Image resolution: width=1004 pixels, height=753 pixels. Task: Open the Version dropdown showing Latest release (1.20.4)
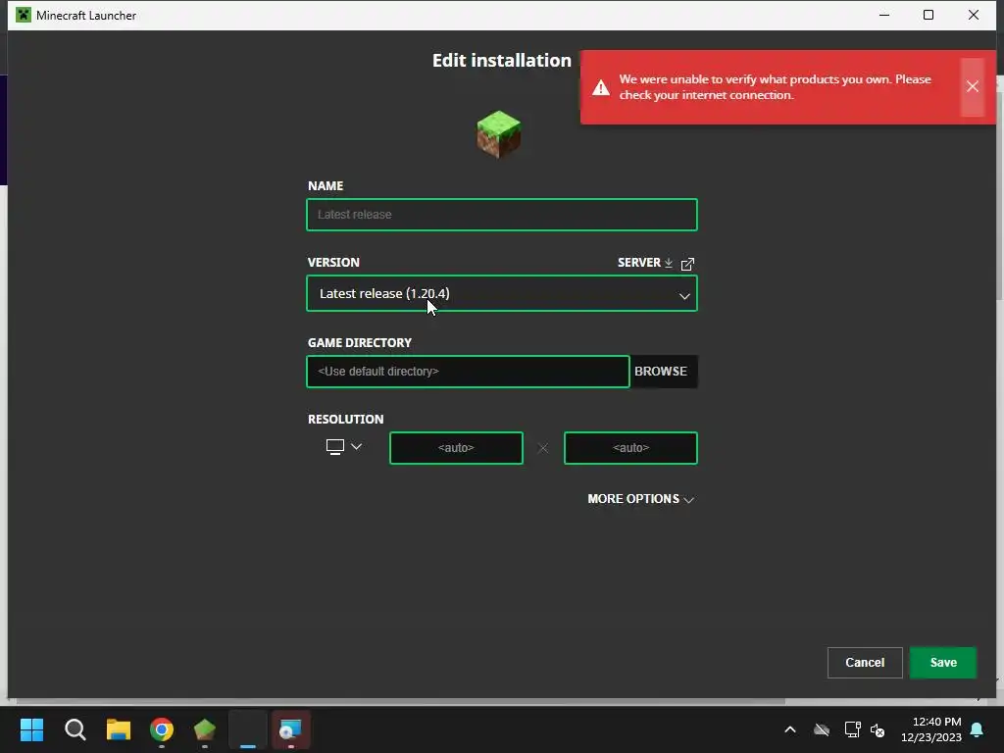coord(501,293)
